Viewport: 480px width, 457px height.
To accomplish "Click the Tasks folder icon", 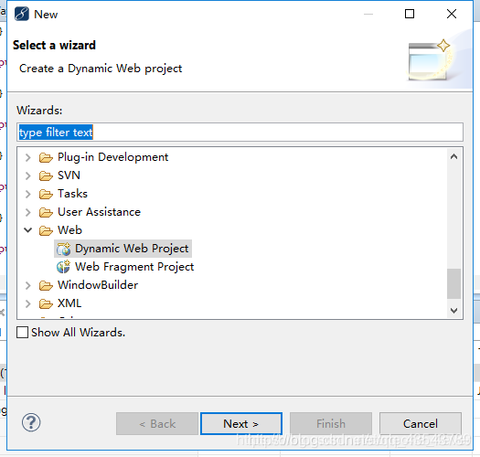I will coord(46,194).
